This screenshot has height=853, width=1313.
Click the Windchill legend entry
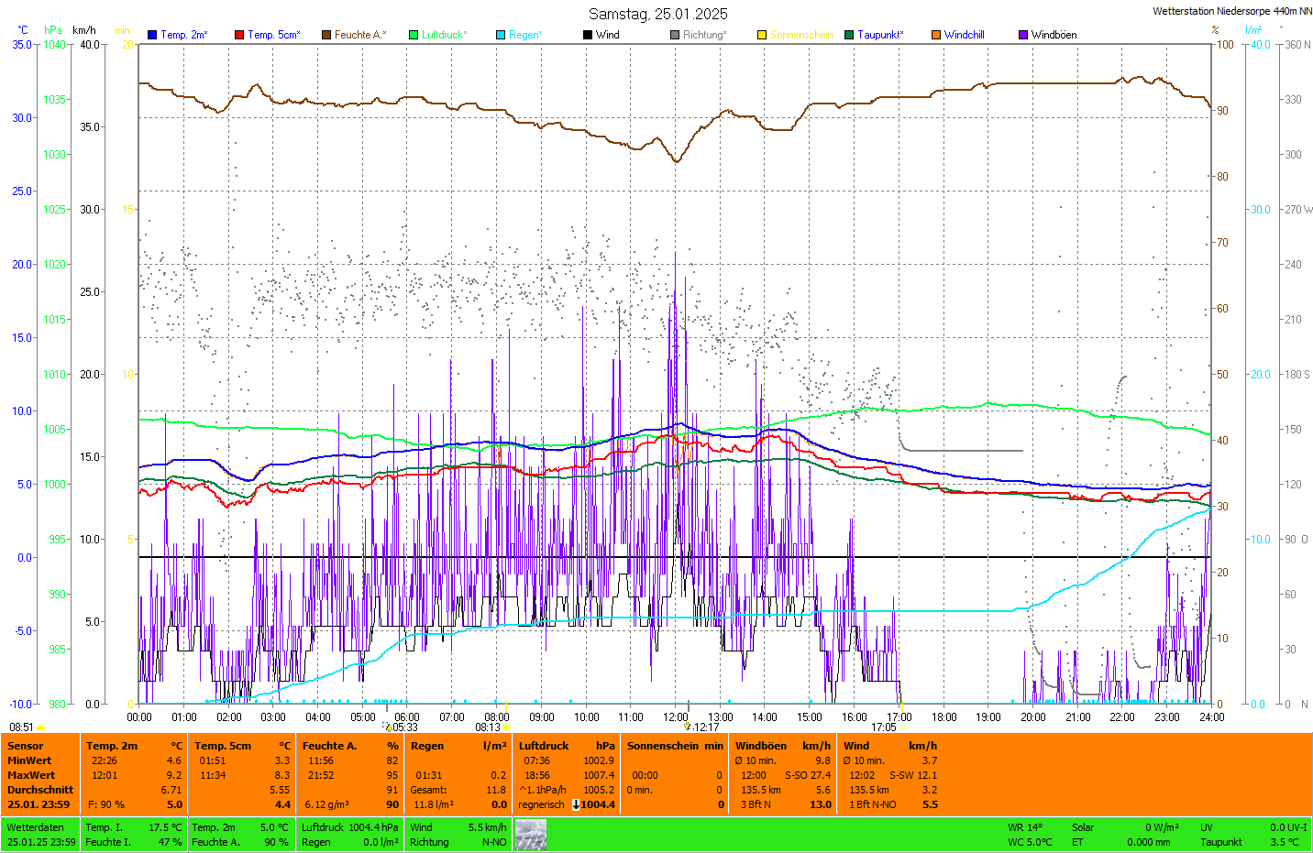pyautogui.click(x=964, y=35)
